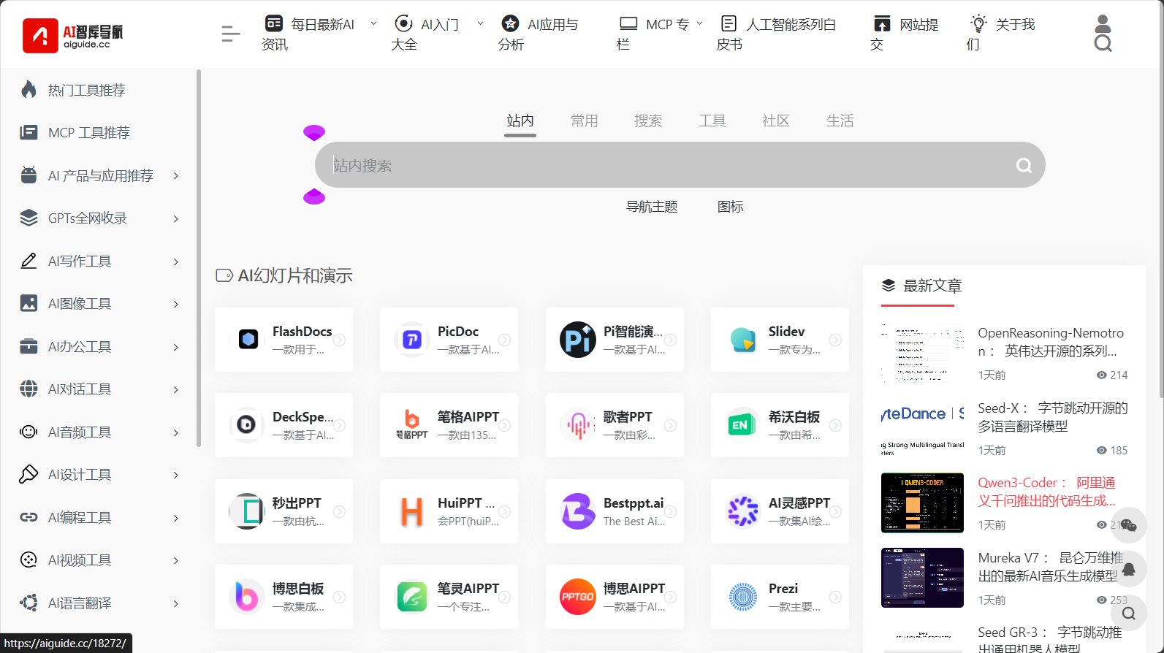Screen dimensions: 1164x653
Task: Open the AI智库导航 site logo
Action: tap(73, 35)
